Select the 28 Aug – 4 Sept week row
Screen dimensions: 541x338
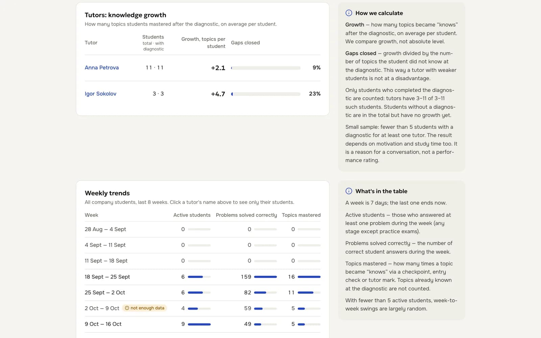point(203,230)
